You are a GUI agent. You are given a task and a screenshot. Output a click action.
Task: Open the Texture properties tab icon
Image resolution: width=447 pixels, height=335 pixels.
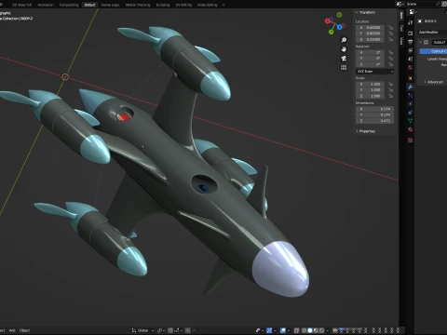click(411, 141)
